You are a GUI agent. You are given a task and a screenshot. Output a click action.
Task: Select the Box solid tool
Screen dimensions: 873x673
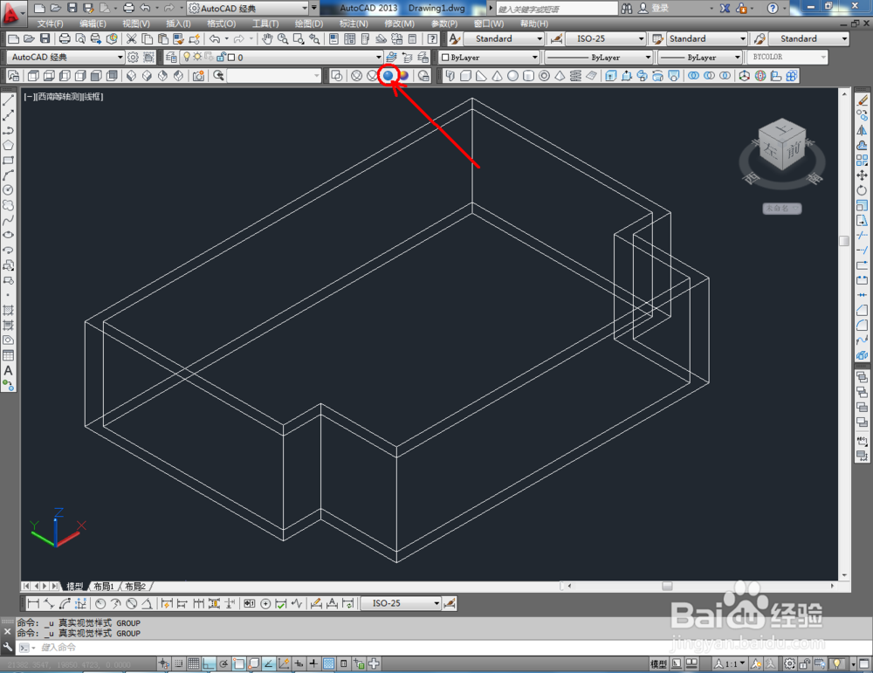465,76
